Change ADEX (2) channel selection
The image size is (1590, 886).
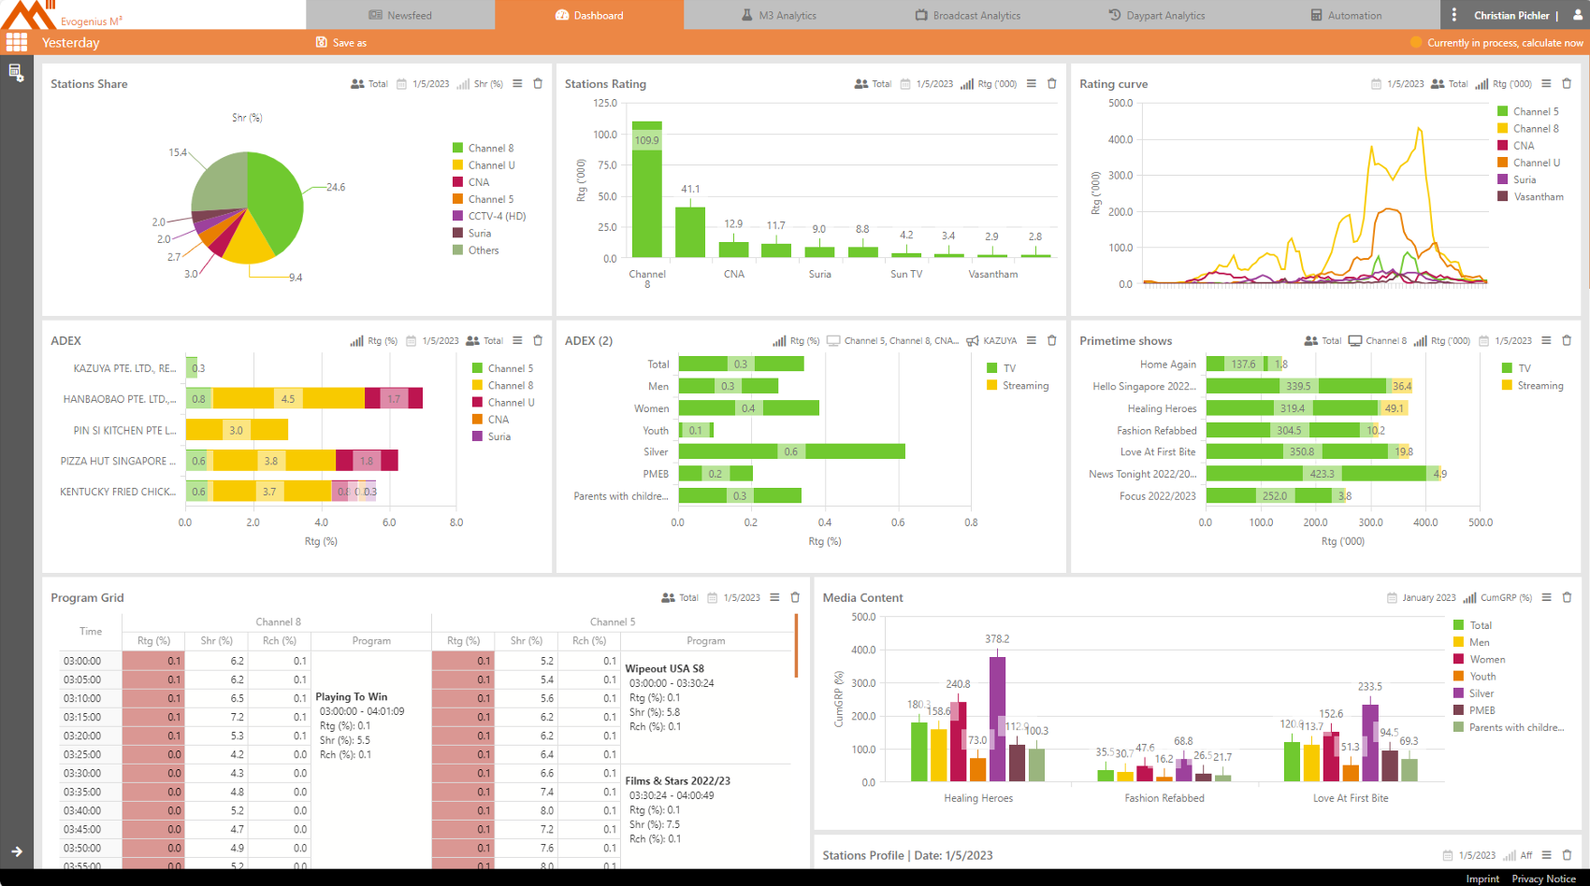click(x=893, y=340)
